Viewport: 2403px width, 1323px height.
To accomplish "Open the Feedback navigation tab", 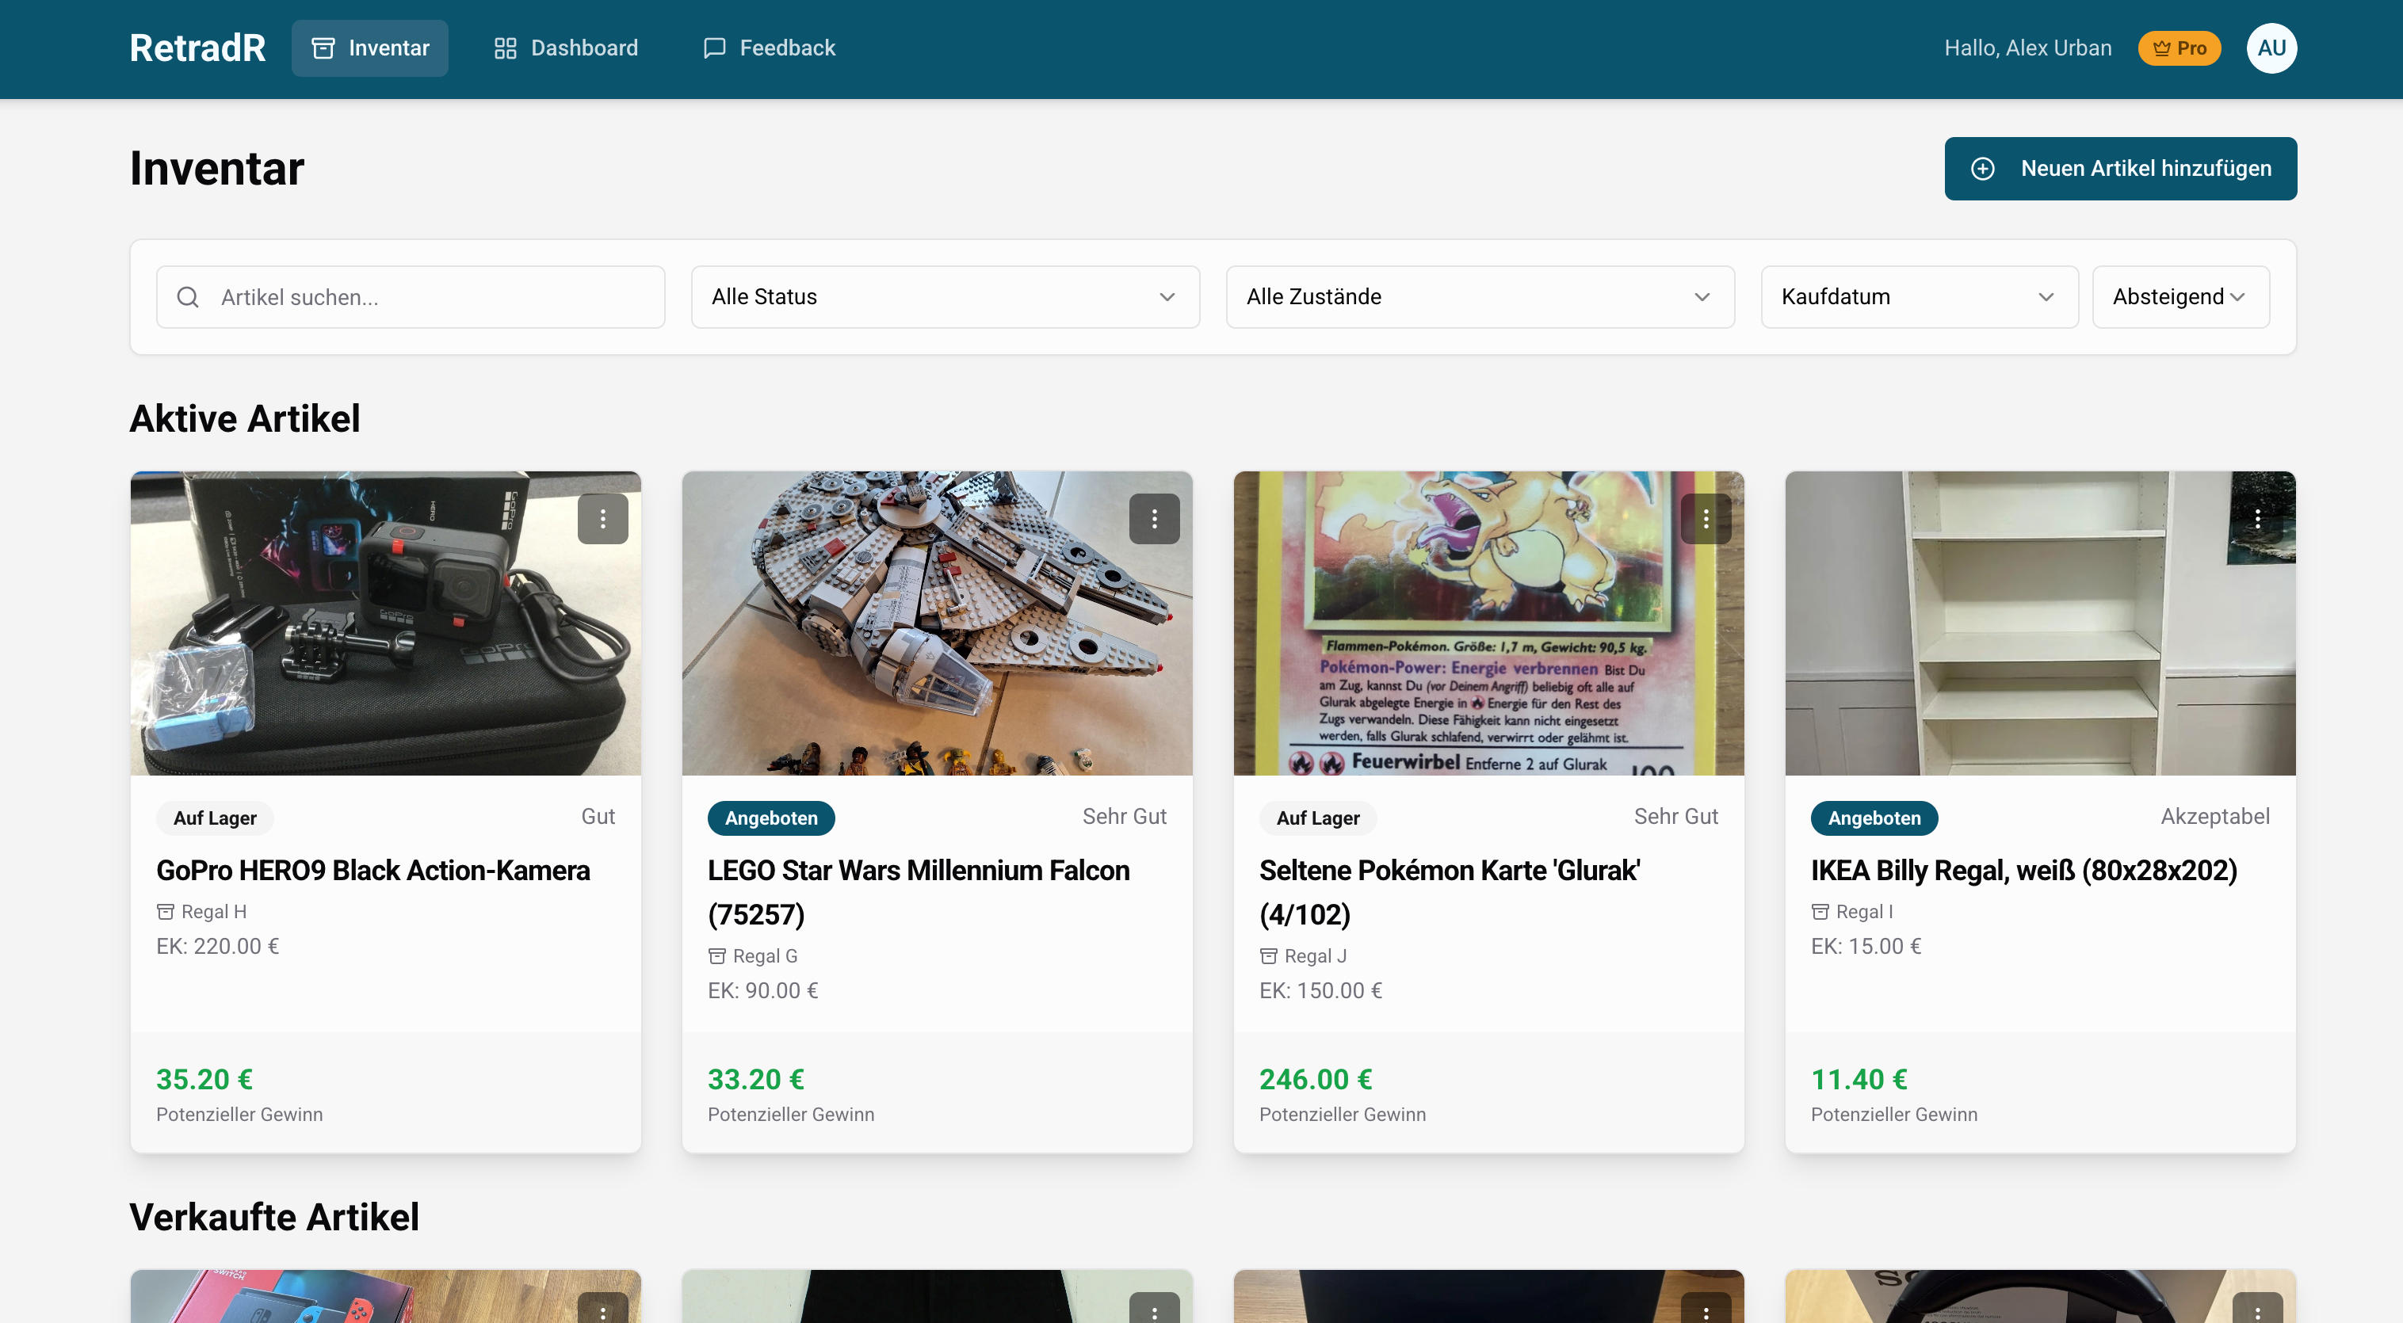I will 769,48.
